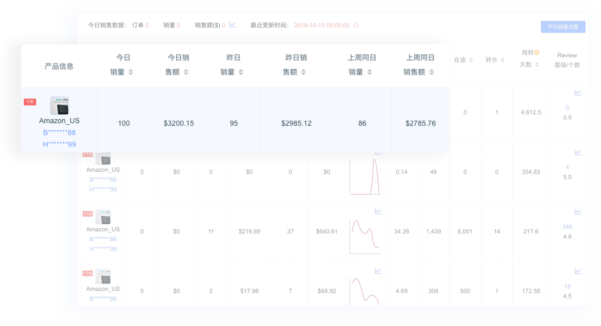Image resolution: width=601 pixels, height=326 pixels.
Task: Click highlighted product thumbnail for Amazon_US
Action: pyautogui.click(x=59, y=106)
